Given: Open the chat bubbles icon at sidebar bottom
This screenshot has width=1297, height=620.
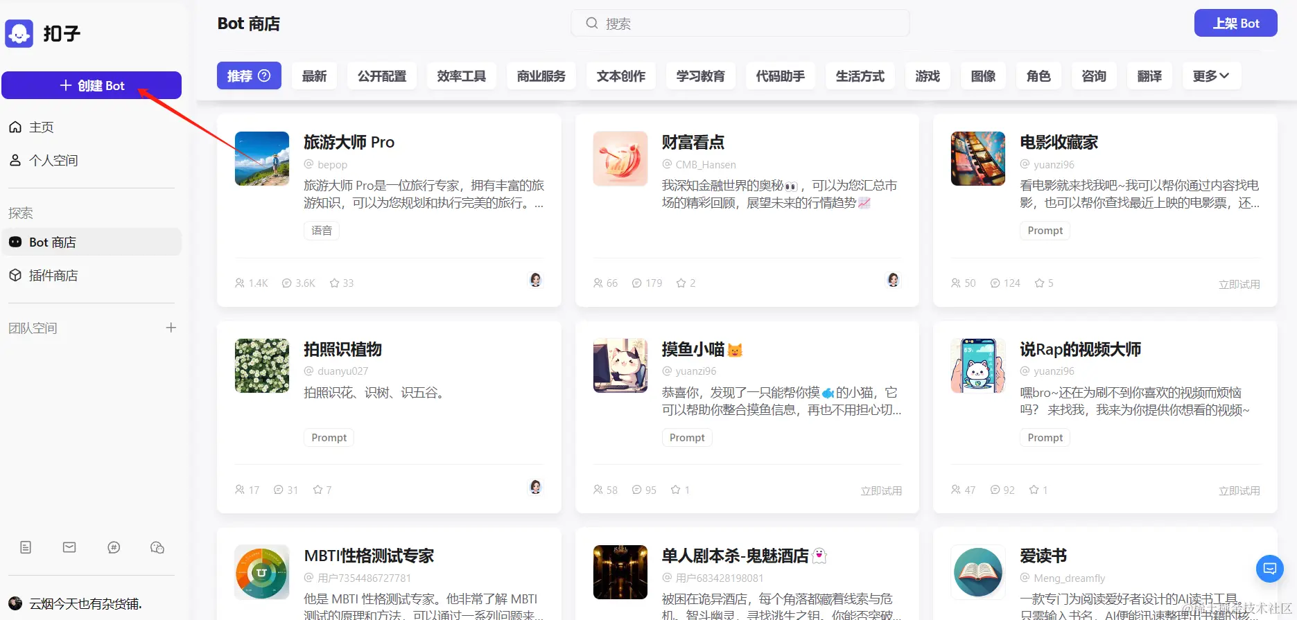Looking at the screenshot, I should coord(157,548).
